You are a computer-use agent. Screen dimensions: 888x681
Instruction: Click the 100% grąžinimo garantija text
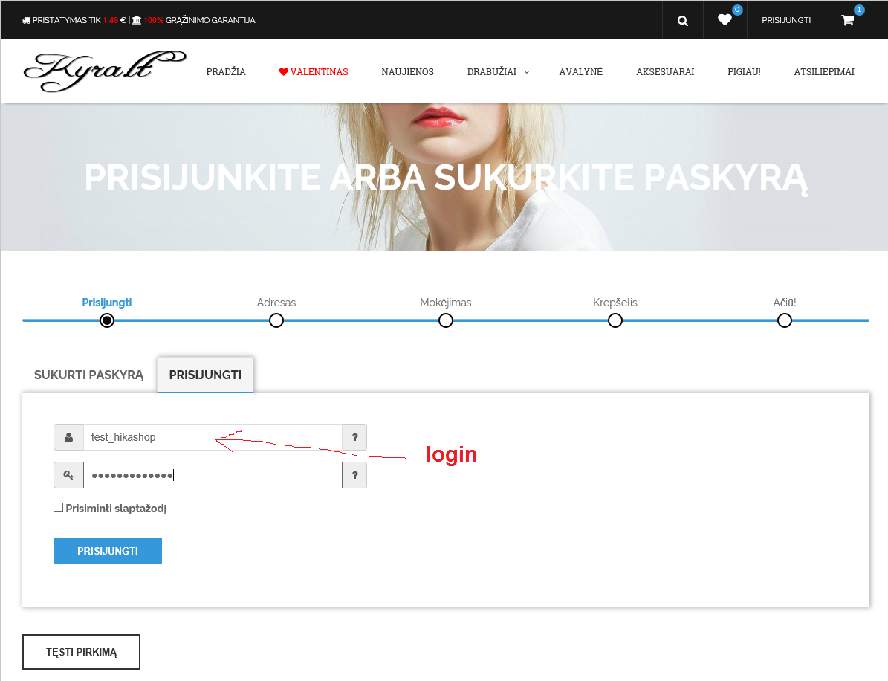tap(199, 20)
